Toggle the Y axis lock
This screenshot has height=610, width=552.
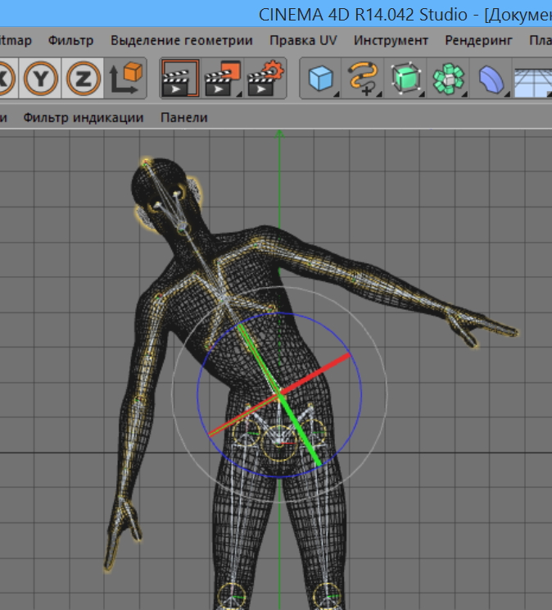tap(40, 79)
